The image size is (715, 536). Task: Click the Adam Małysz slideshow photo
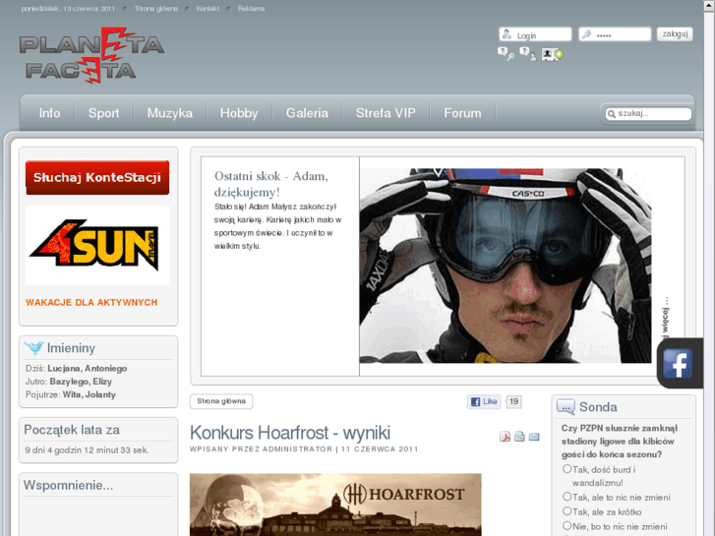coord(506,266)
